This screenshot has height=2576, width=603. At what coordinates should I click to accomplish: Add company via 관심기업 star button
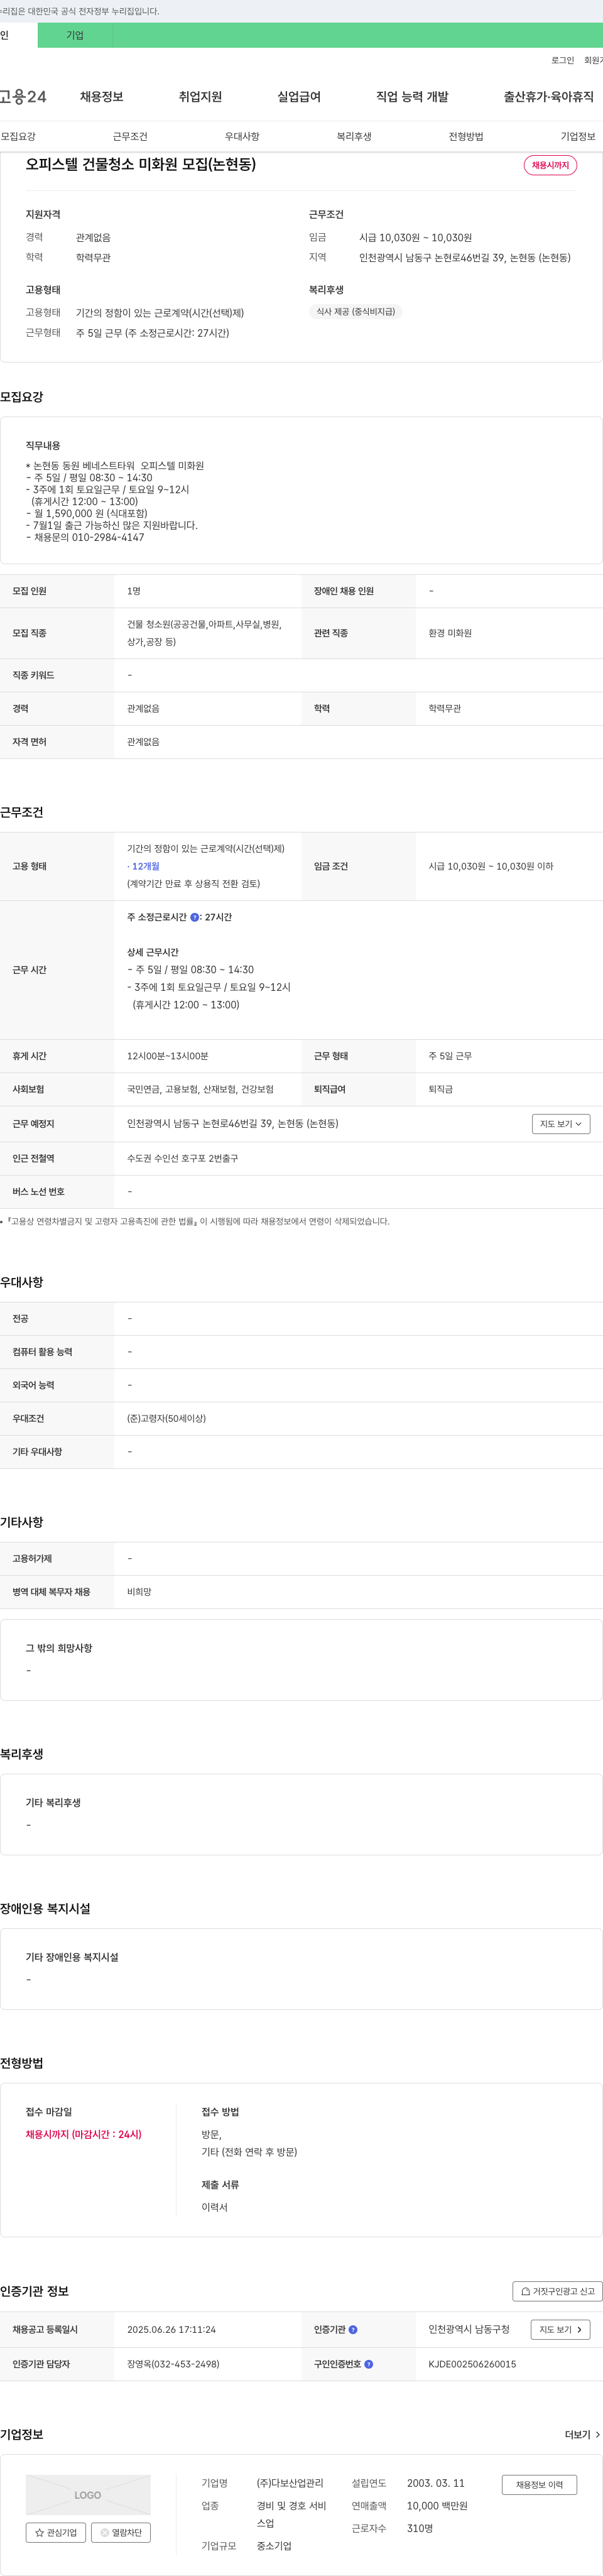click(x=55, y=2532)
